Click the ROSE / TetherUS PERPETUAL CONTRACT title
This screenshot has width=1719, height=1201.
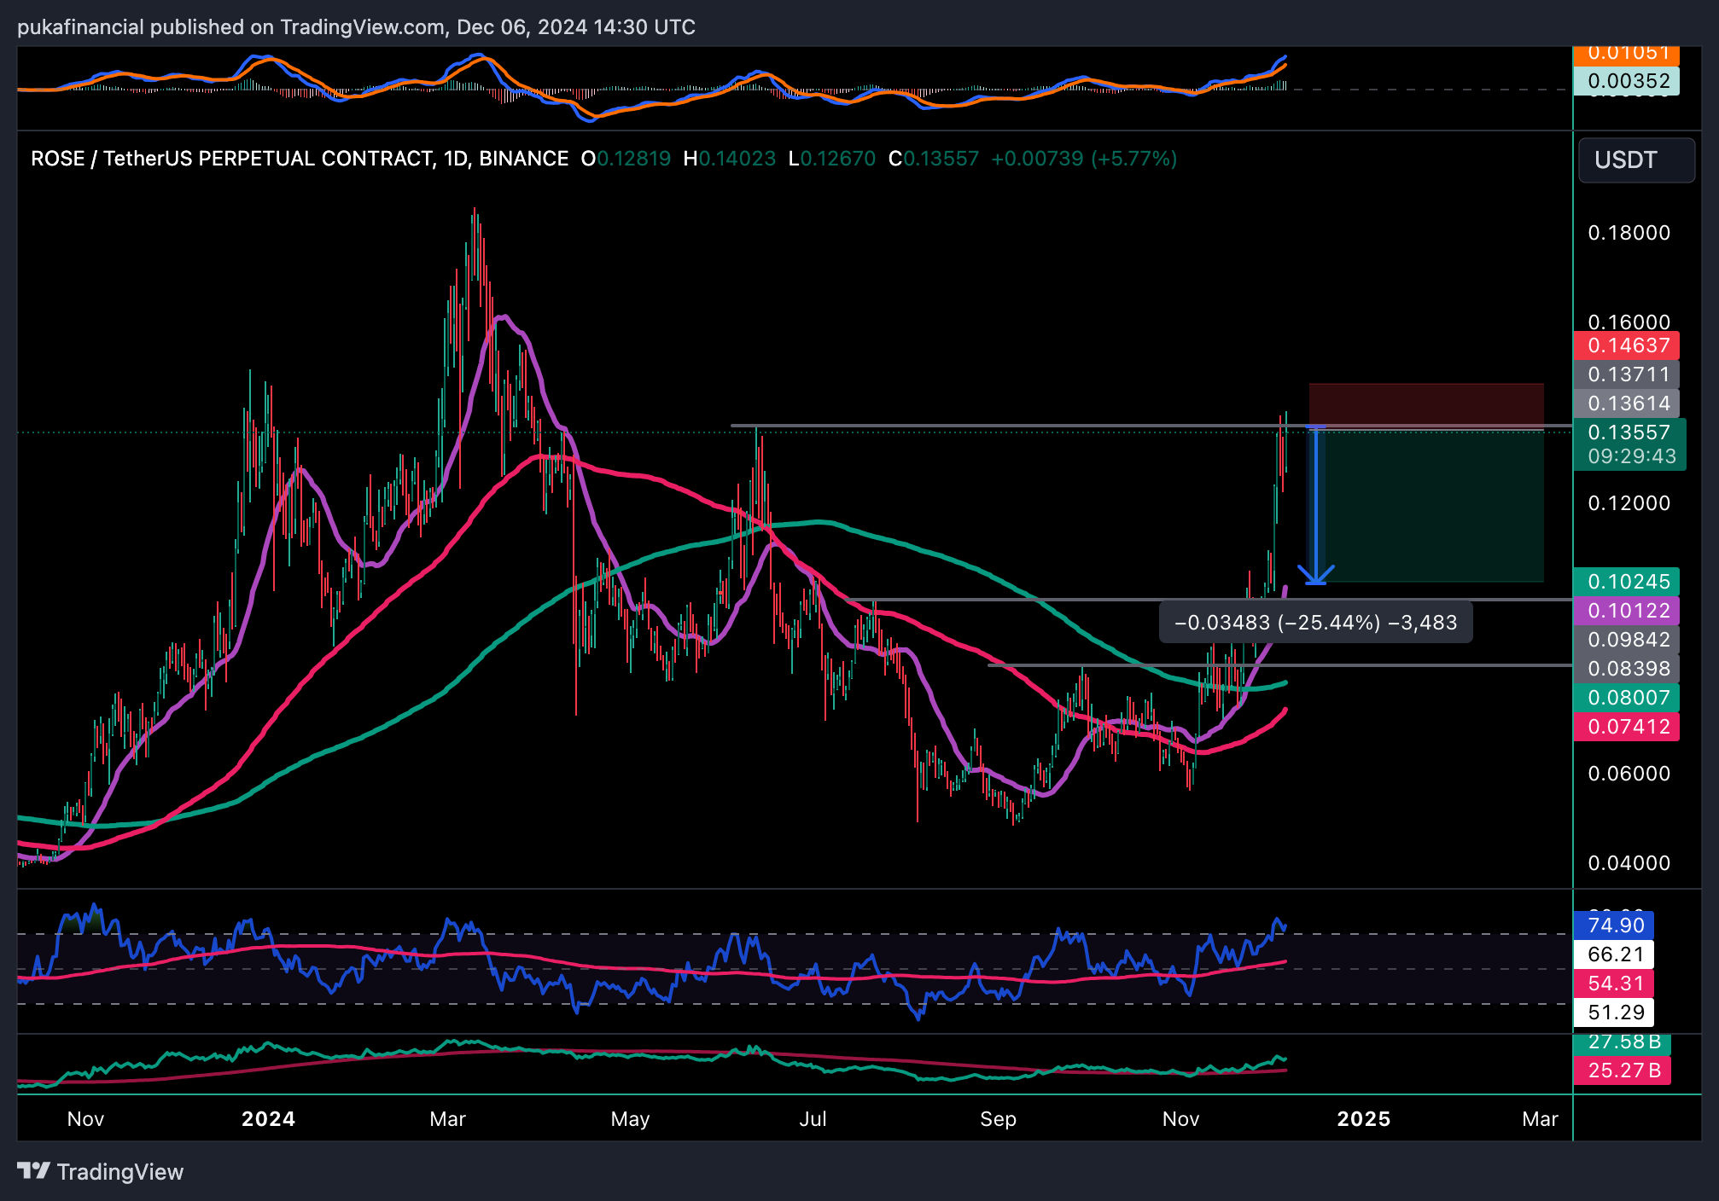click(300, 159)
